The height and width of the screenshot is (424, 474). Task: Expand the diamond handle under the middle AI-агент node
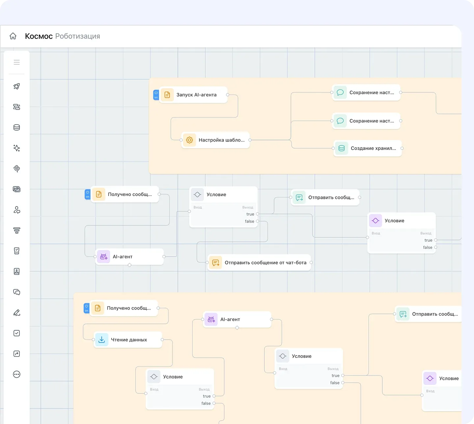(x=130, y=265)
